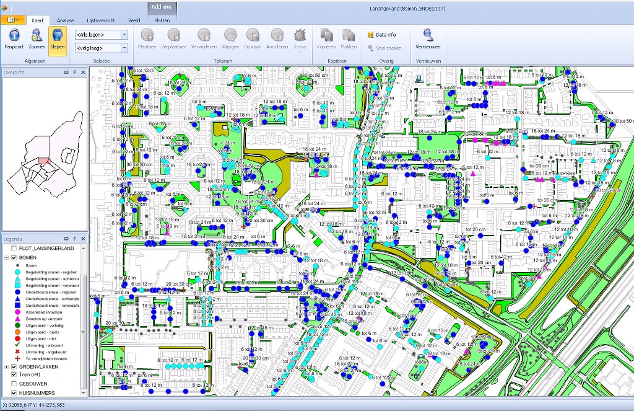Click the red highlighted area in Overzicht map
634x411 pixels.
[x=43, y=161]
